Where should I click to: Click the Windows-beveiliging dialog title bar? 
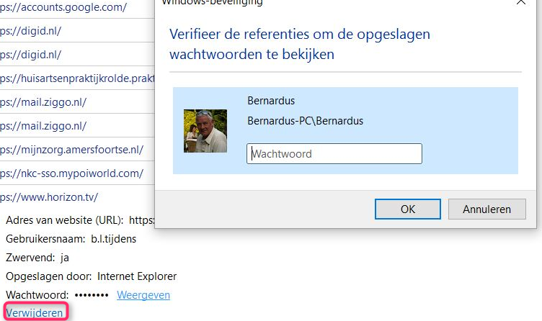pyautogui.click(x=324, y=4)
